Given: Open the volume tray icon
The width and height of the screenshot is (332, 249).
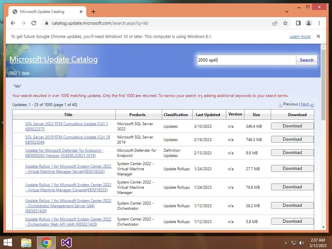Looking at the screenshot, I should (x=302, y=243).
